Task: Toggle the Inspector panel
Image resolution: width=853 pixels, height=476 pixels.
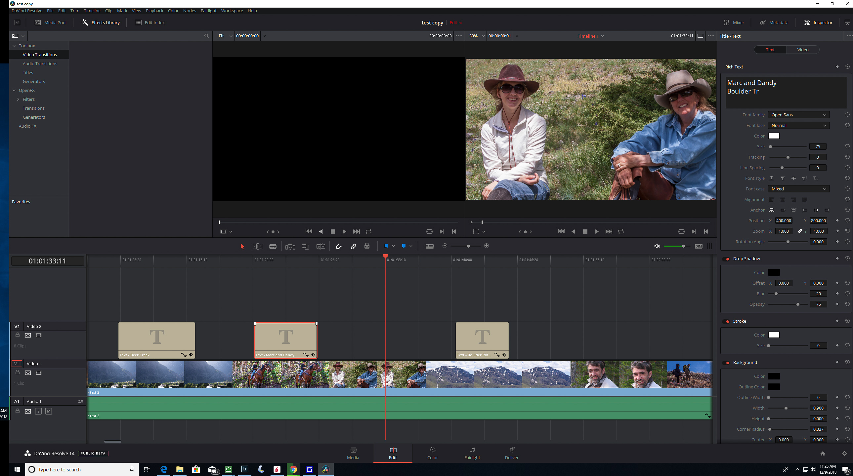Action: pos(818,22)
